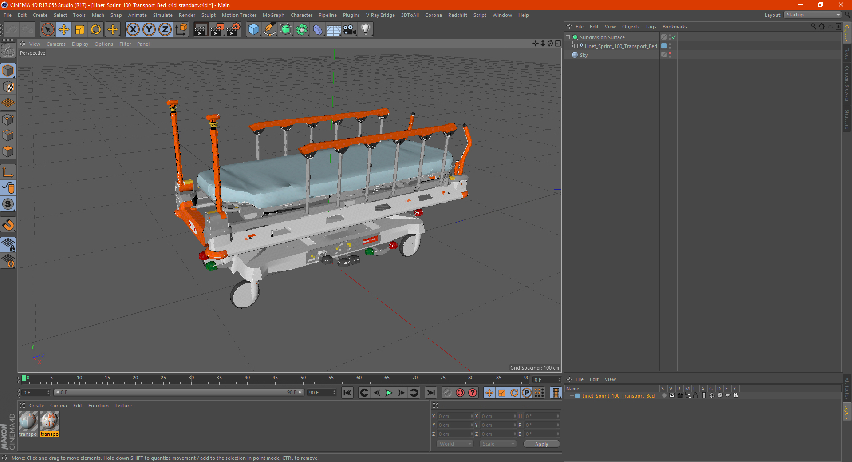This screenshot has width=852, height=462.
Task: Open Array modeling objects icon
Action: 302,30
